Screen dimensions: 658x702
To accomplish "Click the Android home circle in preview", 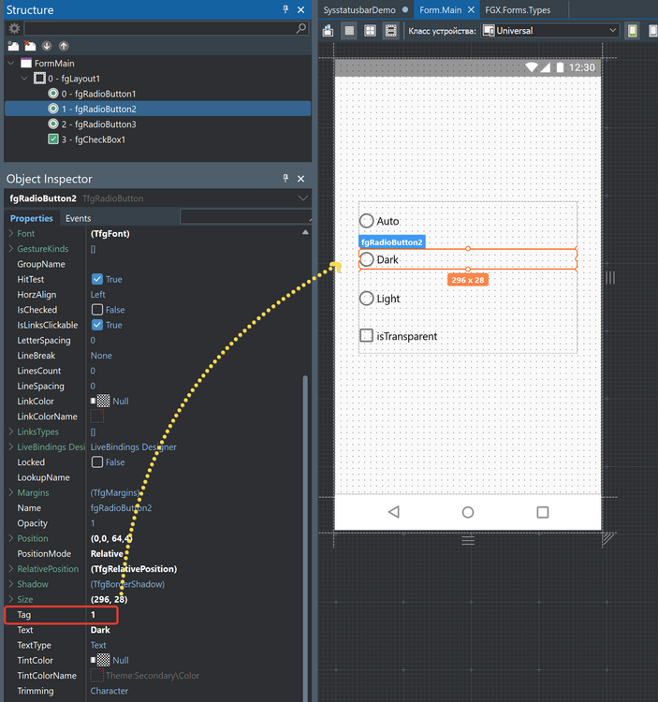I will click(468, 512).
